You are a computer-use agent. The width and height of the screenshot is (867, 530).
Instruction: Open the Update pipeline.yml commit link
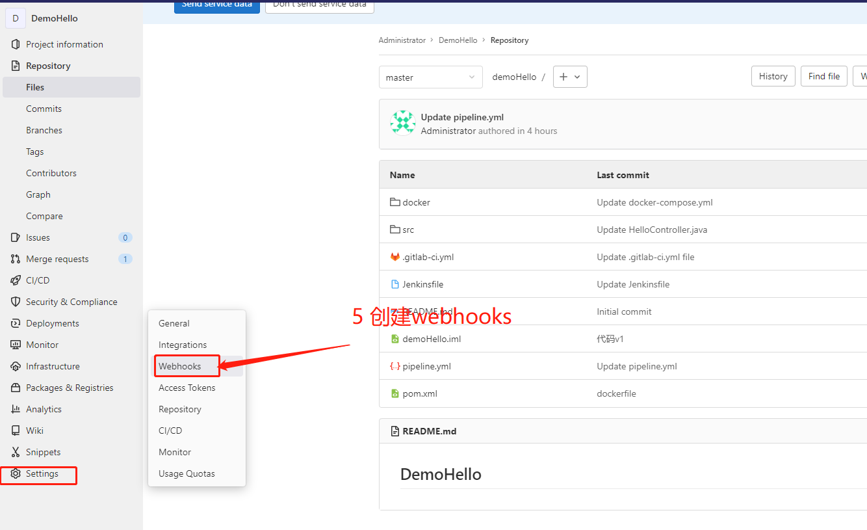pyautogui.click(x=462, y=117)
